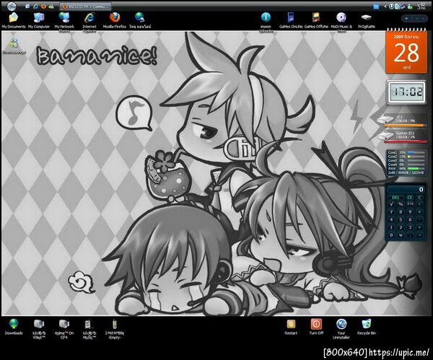
Task: Click the square root calculator button
Action: (391, 204)
